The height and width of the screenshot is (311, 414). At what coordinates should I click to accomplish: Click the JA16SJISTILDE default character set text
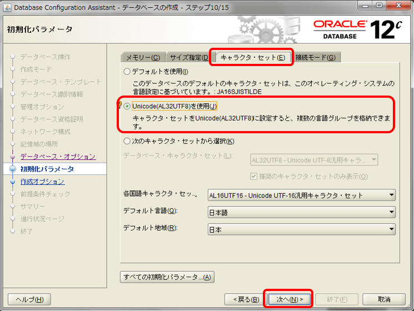[x=239, y=92]
